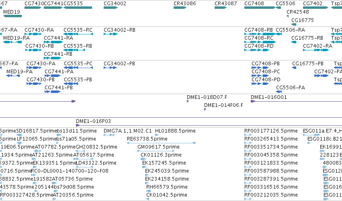Select EST GH20832.5prime label
342x201 pixels.
[x=96, y=147]
